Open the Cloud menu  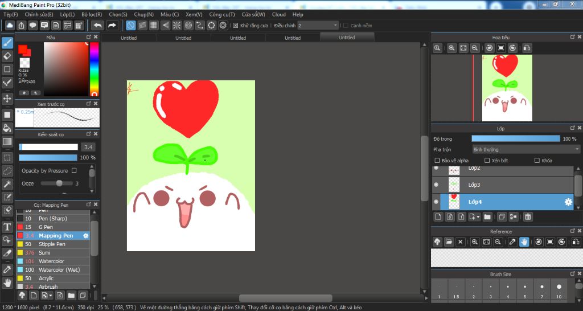[279, 14]
